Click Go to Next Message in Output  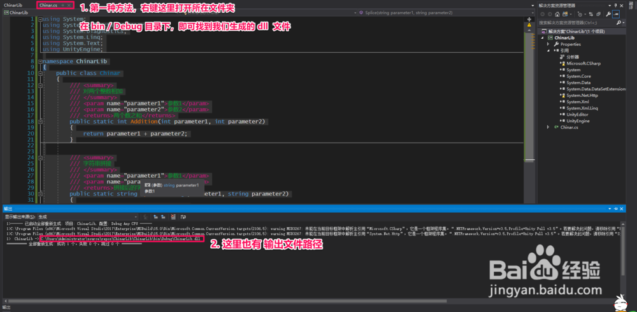[163, 217]
